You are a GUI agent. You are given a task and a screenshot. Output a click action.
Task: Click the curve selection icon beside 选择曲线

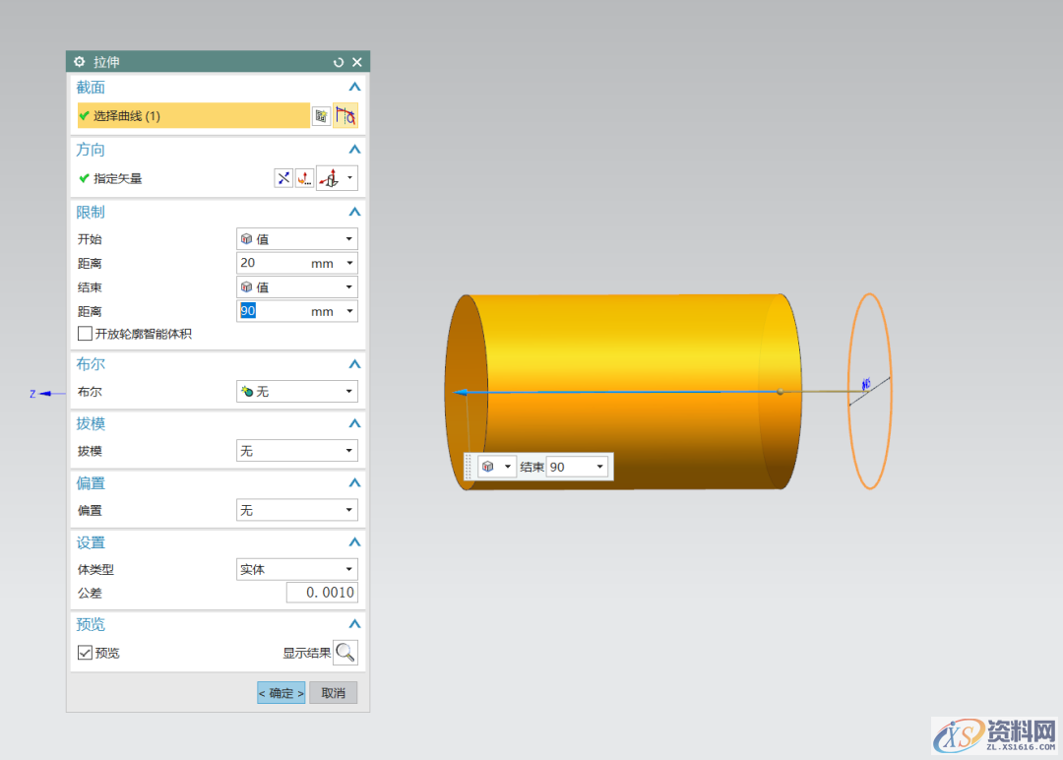pyautogui.click(x=344, y=116)
